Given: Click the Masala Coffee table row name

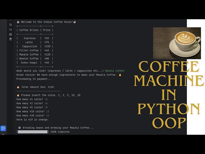Looking at the screenshot, I should (29, 55).
